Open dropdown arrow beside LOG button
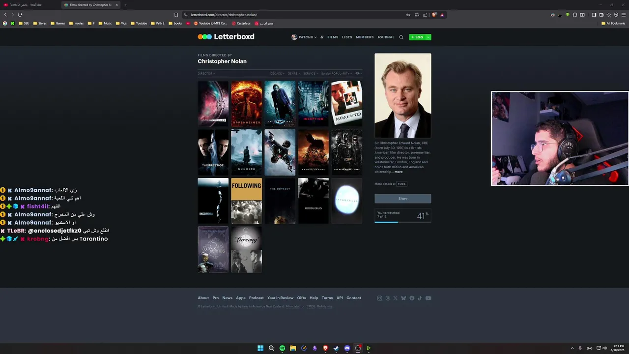This screenshot has height=354, width=629. pos(428,37)
